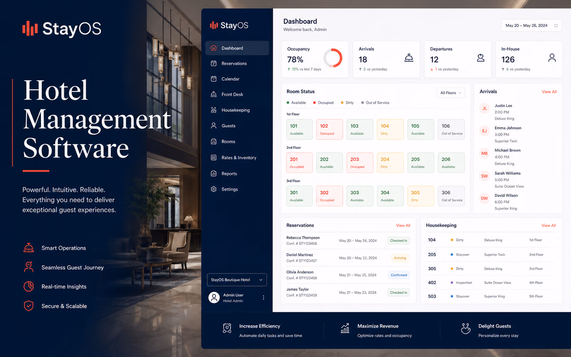Open Olivia Anderson reservation
Viewport: 571px width, 357px height.
tap(348, 275)
